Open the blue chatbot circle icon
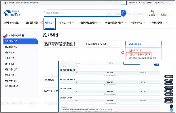This screenshot has height=113, width=176. click(171, 110)
